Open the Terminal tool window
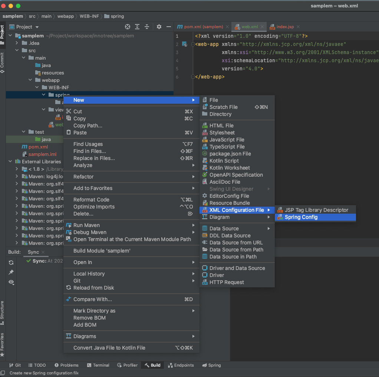 [x=98, y=365]
